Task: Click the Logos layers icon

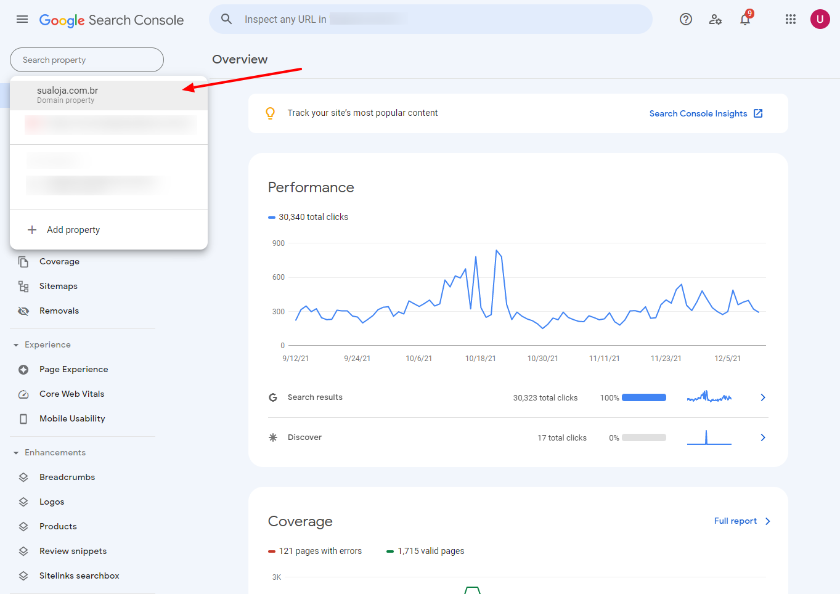Action: [23, 502]
